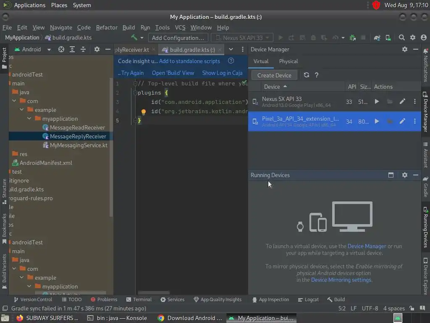Edit Nexus 5X API 33 device
Screen dimensions: 430x323
(402, 102)
